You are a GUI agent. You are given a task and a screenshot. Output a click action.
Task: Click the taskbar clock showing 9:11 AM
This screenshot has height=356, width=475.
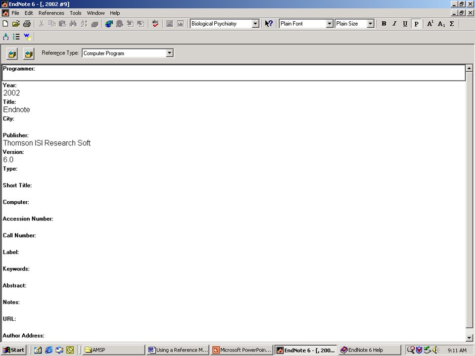(457, 350)
